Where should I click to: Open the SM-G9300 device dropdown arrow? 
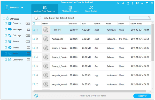coord(22,7)
